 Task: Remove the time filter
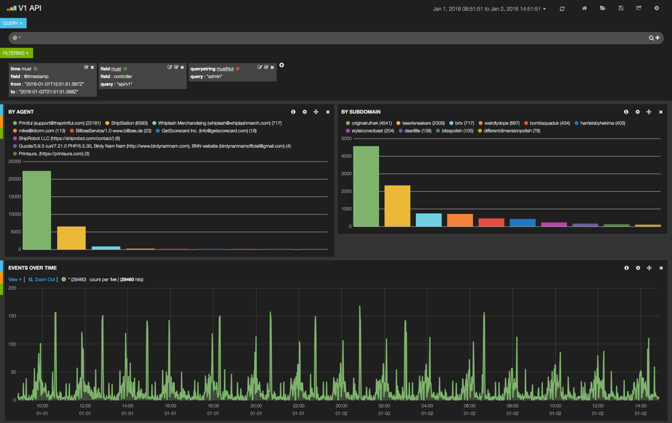tap(92, 67)
